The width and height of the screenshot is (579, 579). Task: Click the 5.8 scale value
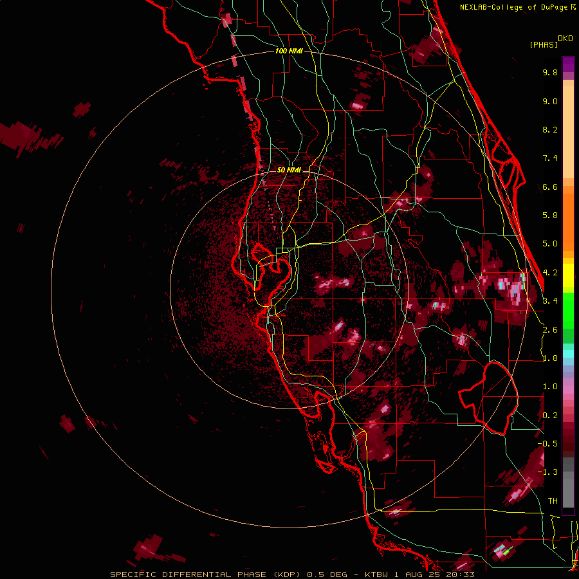tap(550, 216)
